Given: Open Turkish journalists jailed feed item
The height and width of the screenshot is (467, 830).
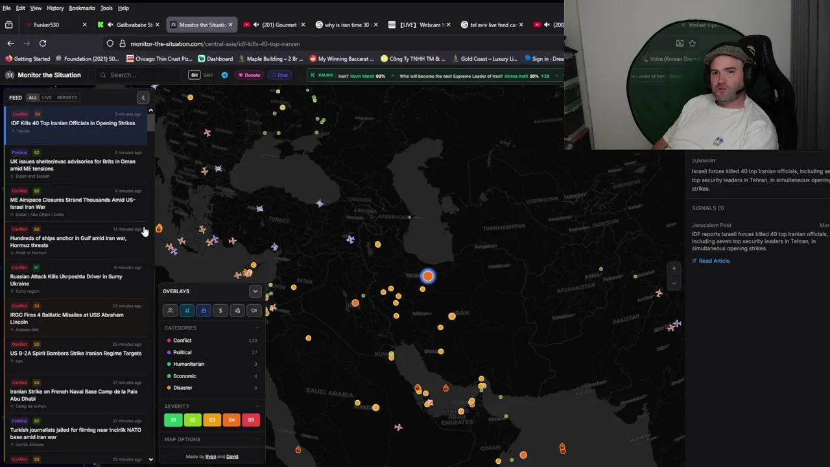Looking at the screenshot, I should (x=77, y=433).
